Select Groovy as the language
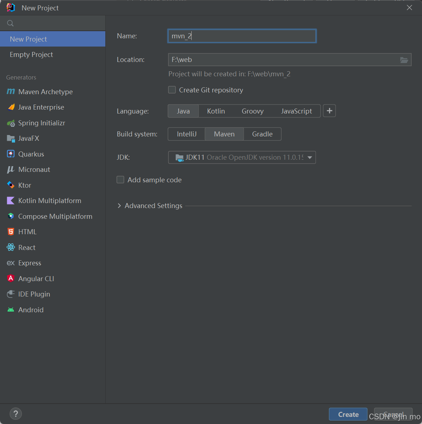422x424 pixels. tap(253, 111)
